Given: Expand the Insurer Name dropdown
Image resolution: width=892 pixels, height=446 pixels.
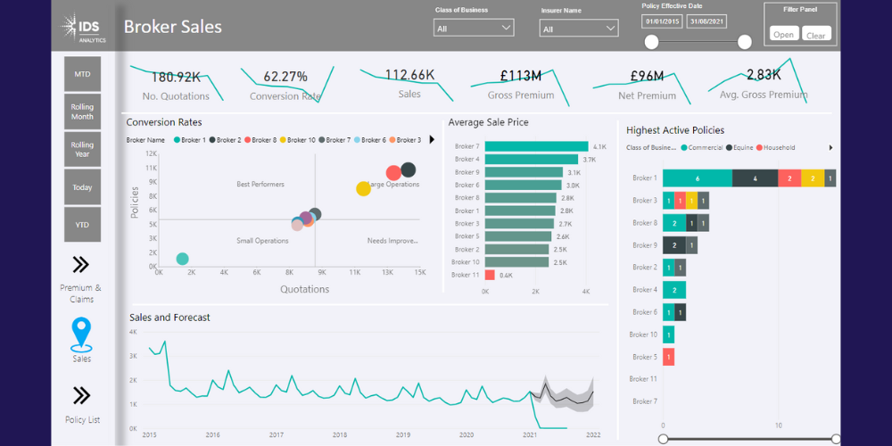Looking at the screenshot, I should 578,29.
